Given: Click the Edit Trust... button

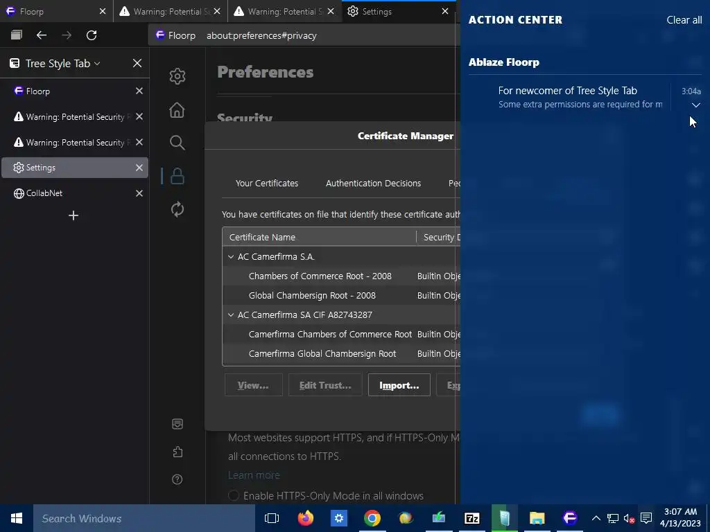Looking at the screenshot, I should 325,385.
